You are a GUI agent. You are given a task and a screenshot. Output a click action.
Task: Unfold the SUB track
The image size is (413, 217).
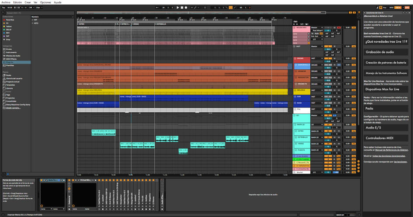click(295, 96)
